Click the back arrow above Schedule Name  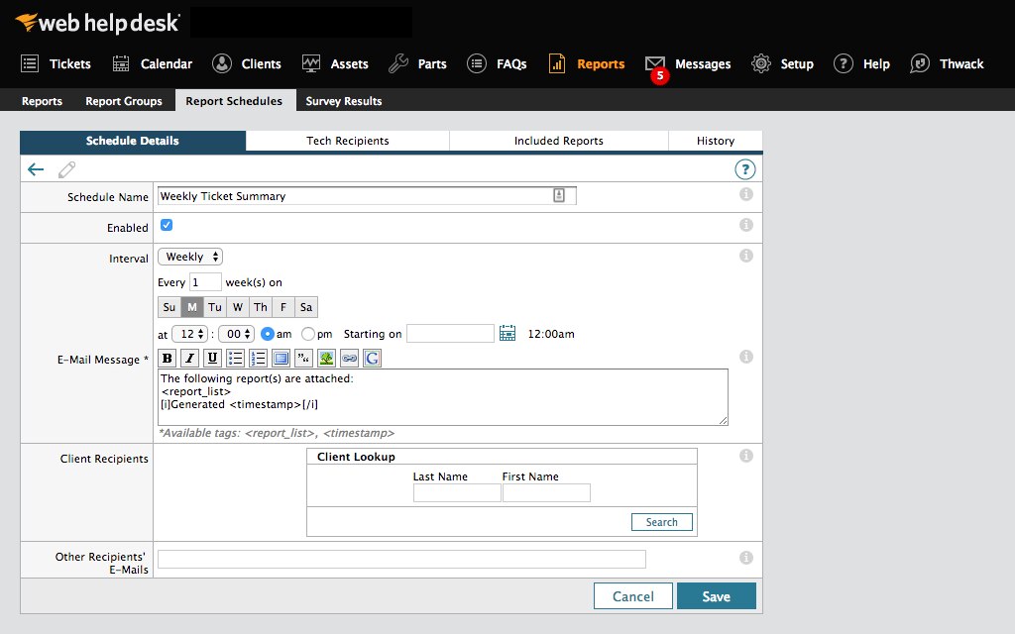pos(35,168)
